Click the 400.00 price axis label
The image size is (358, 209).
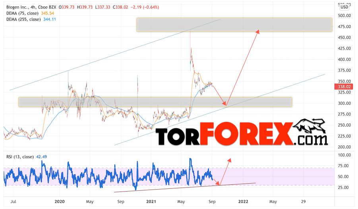point(344,59)
